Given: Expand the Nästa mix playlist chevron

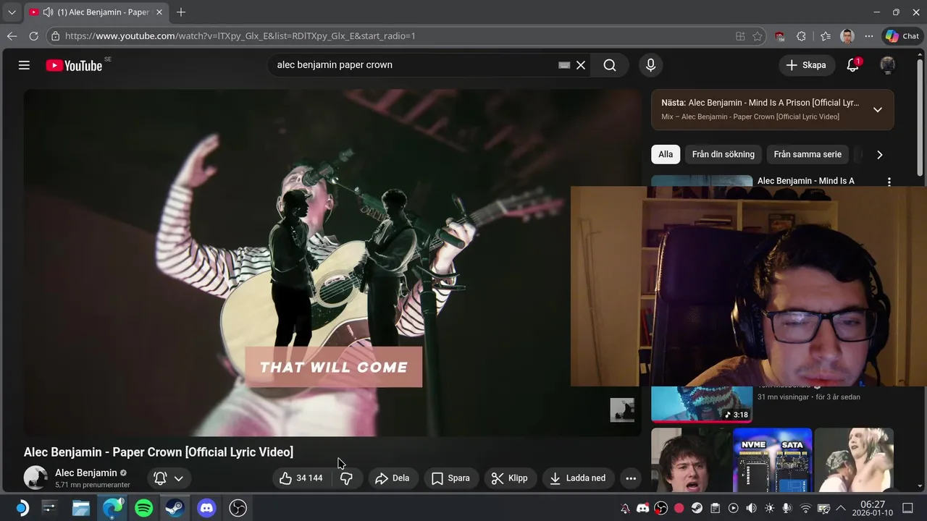Looking at the screenshot, I should [x=877, y=110].
